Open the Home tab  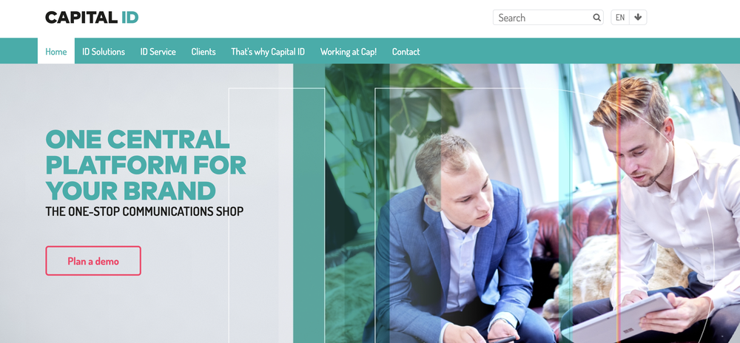point(56,51)
